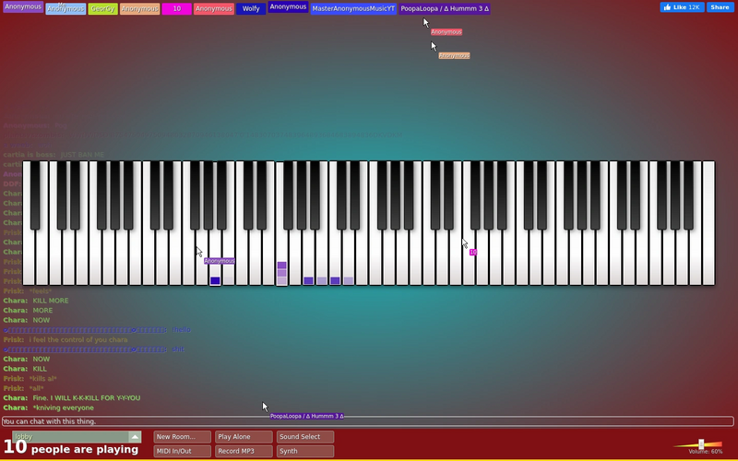Toggle the Synth panel
The width and height of the screenshot is (738, 461).
coord(305,451)
